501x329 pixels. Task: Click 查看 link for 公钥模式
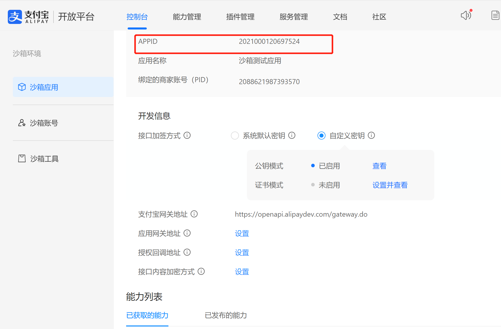click(x=379, y=166)
